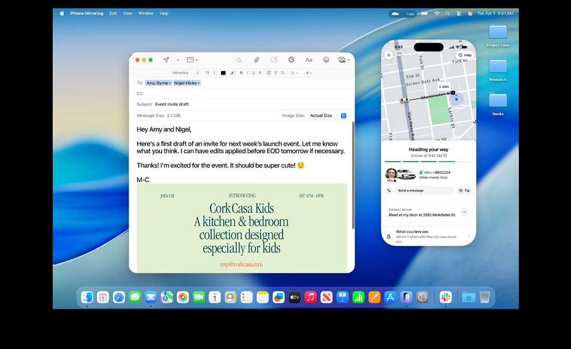This screenshot has width=571, height=349.
Task: Click the Send a message input field
Action: tap(424, 190)
